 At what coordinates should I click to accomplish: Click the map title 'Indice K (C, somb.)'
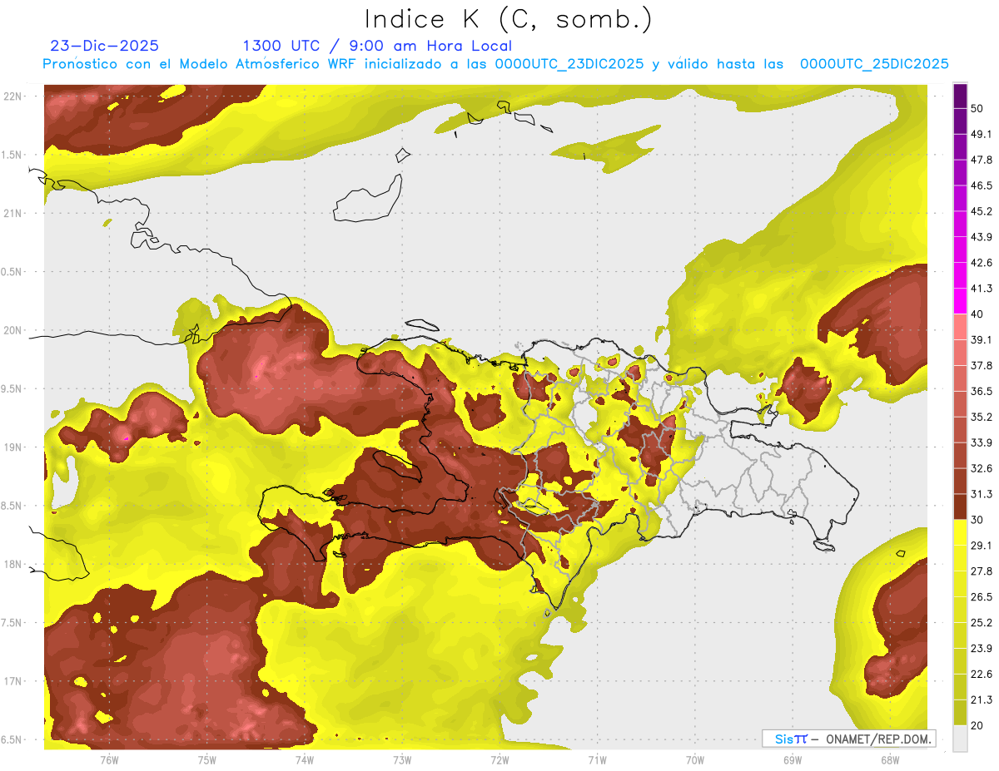[x=508, y=19]
